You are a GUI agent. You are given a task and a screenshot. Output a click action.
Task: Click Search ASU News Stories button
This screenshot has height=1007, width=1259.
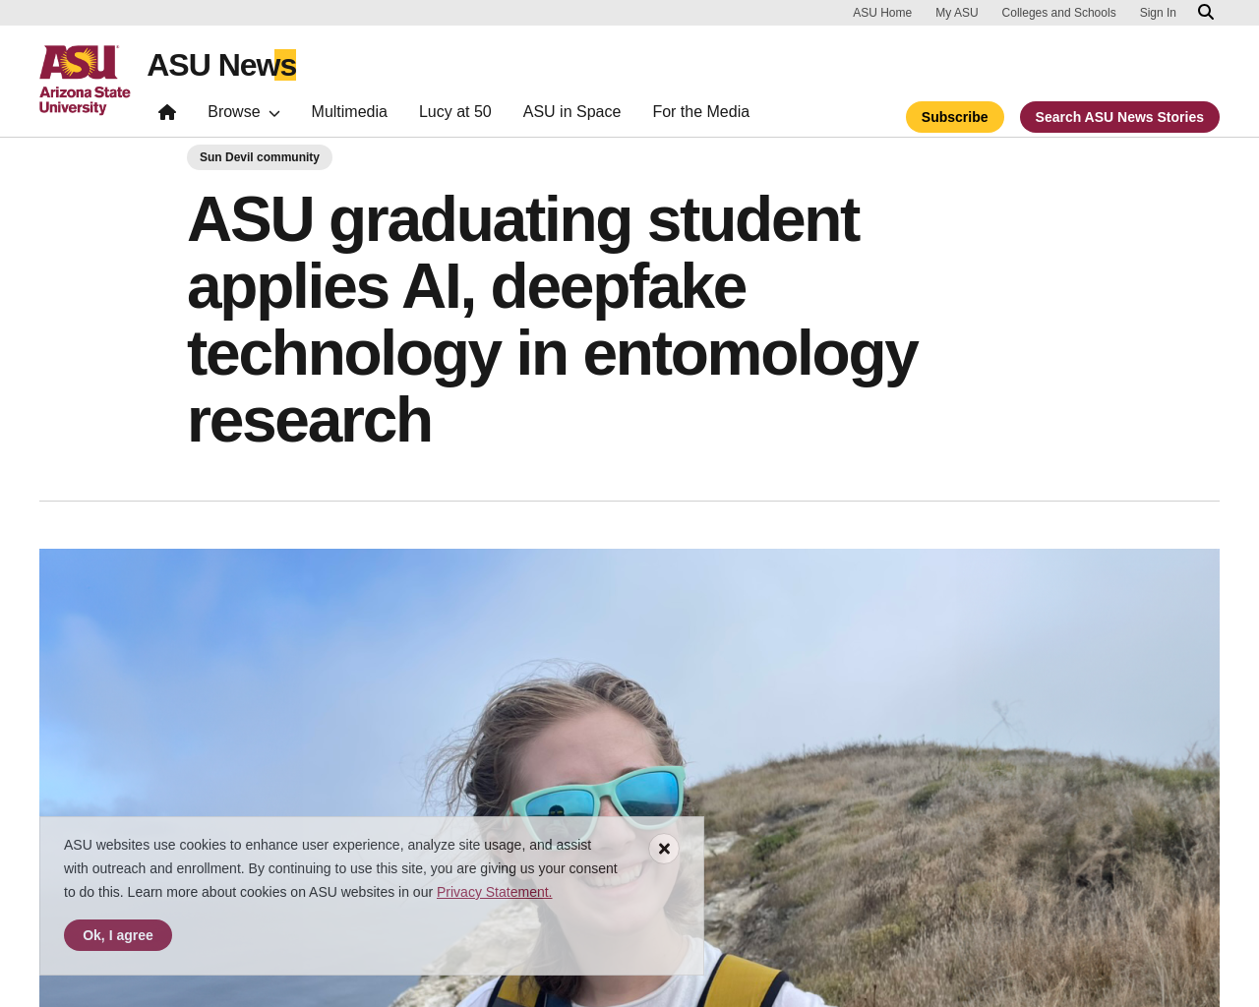pos(1119,117)
